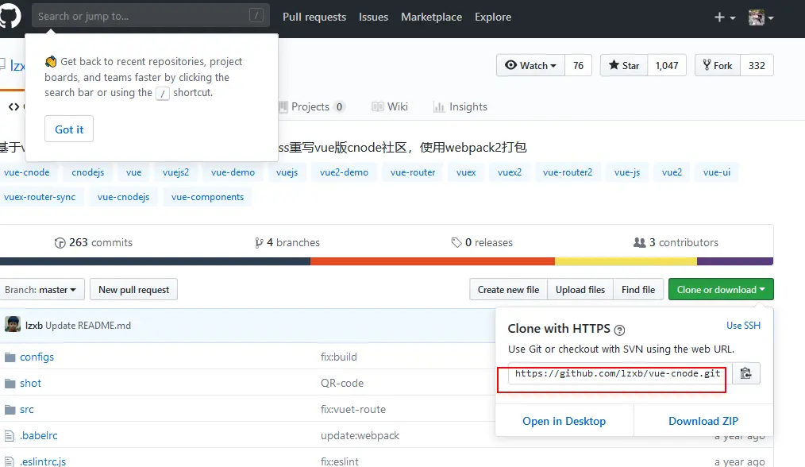Open Issues in top navigation

tap(373, 17)
